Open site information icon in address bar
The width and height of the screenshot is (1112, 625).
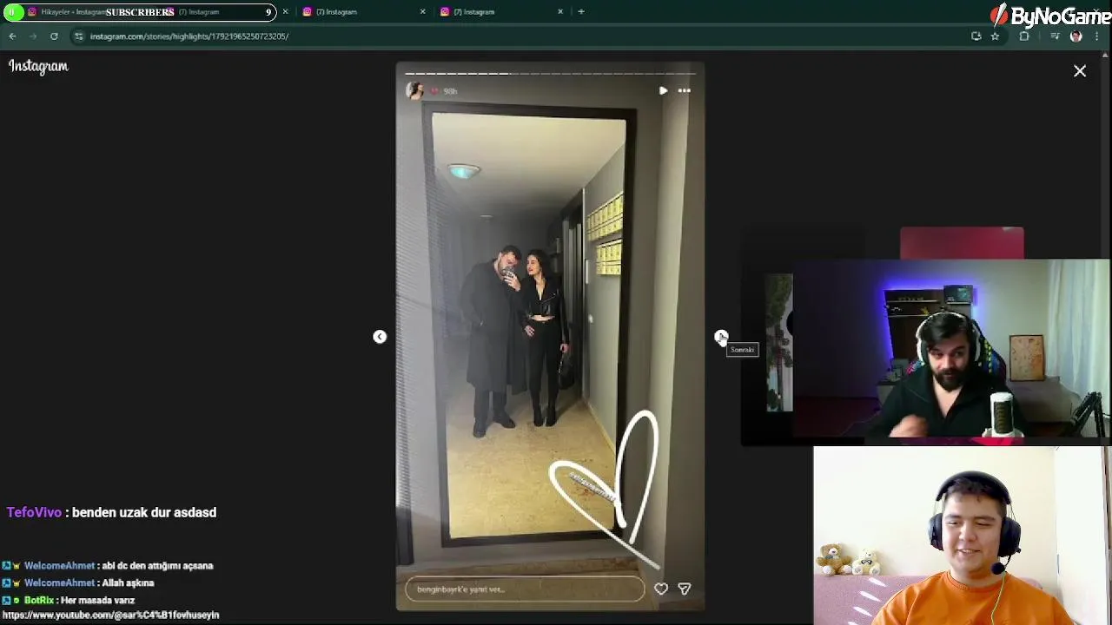click(79, 36)
